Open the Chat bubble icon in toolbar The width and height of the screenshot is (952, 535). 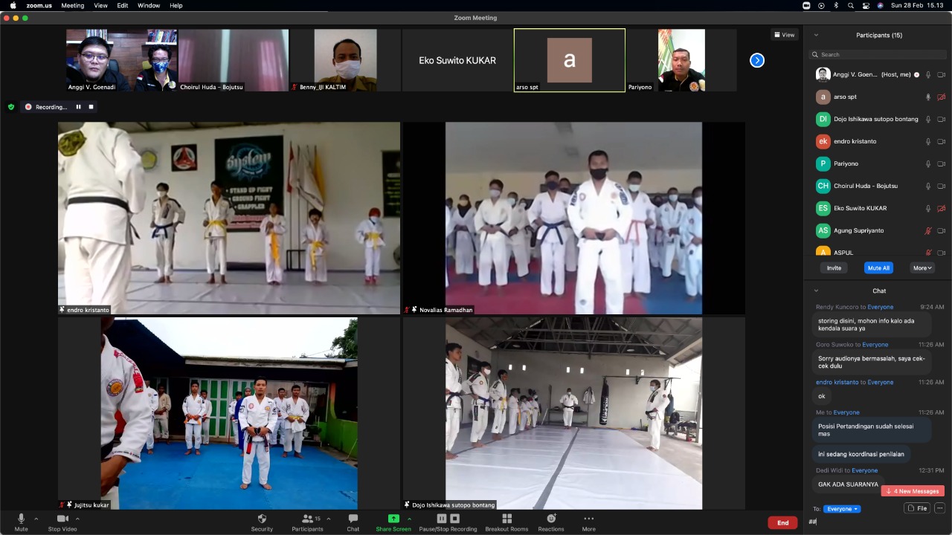tap(353, 519)
